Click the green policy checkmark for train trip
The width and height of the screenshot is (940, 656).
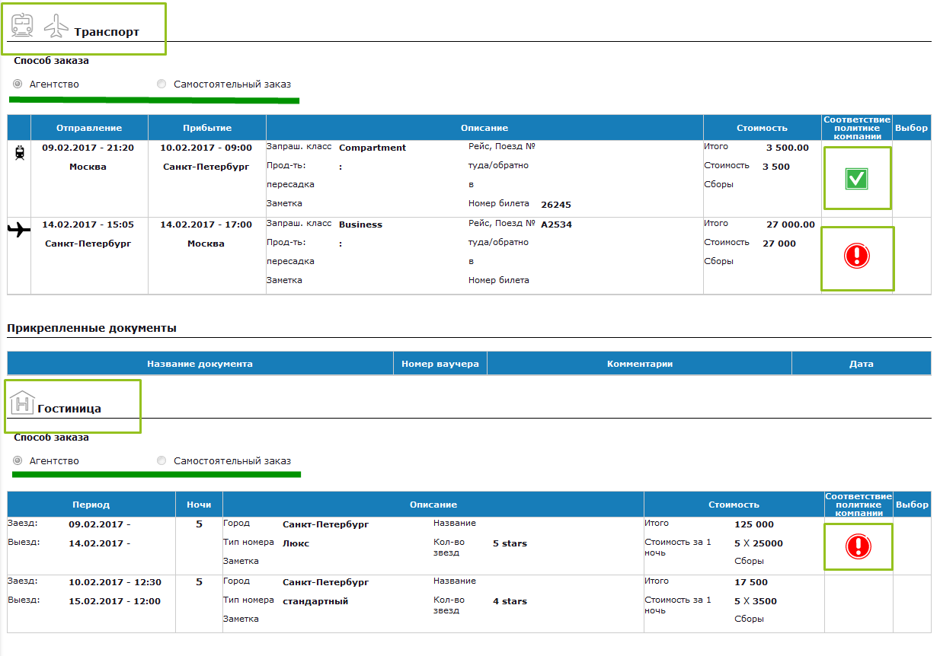point(857,179)
